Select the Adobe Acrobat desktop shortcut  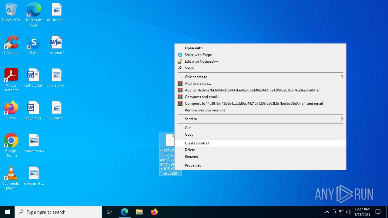(11, 80)
